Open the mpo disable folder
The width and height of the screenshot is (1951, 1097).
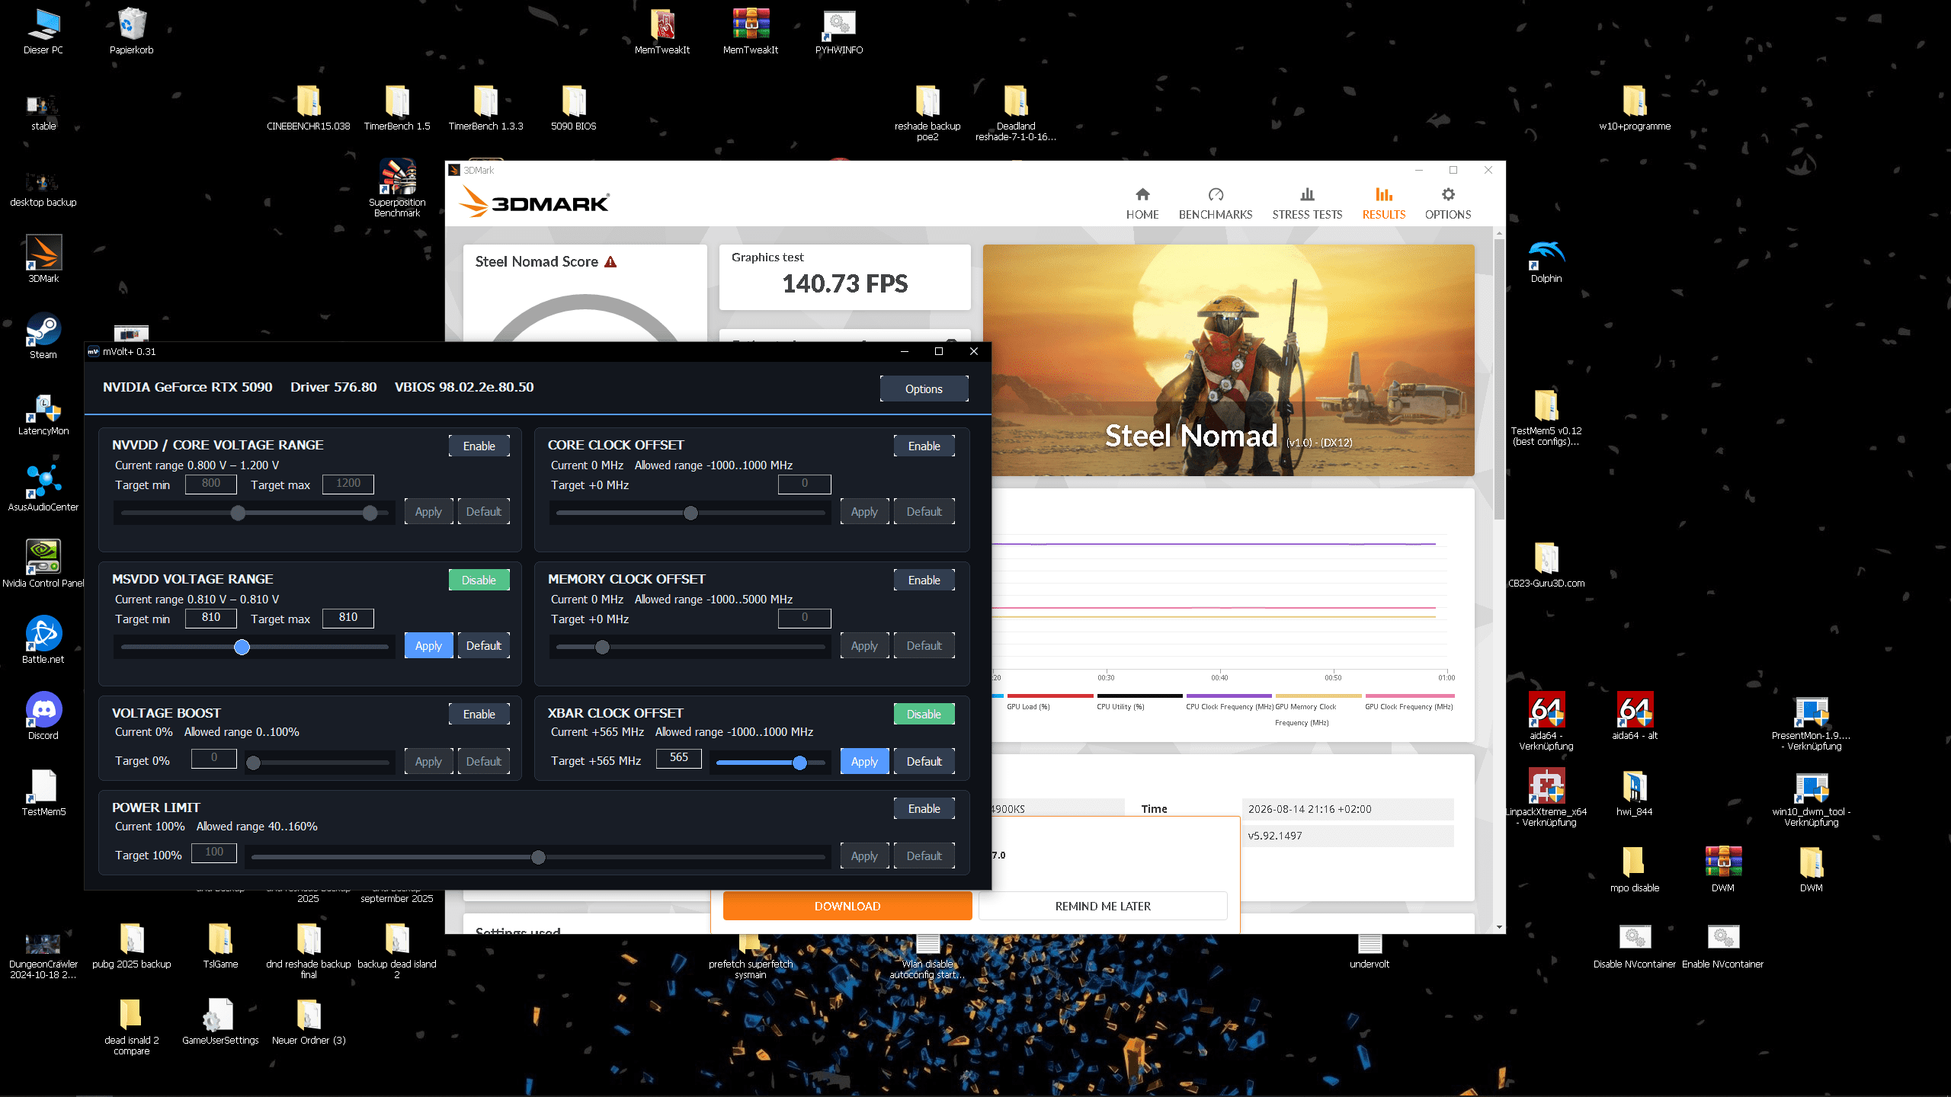[1635, 869]
